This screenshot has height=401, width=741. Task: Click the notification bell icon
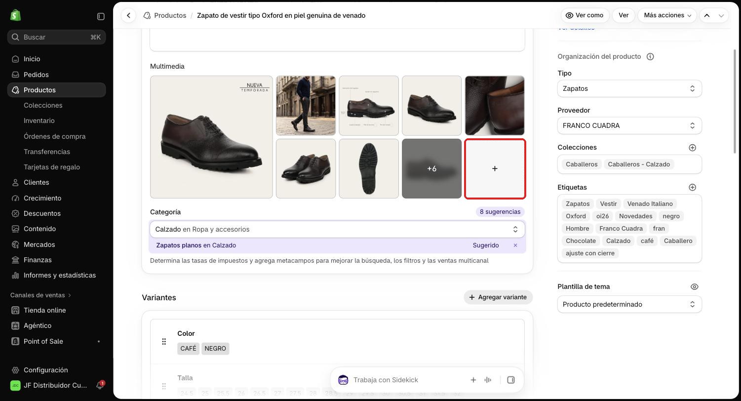(x=99, y=385)
